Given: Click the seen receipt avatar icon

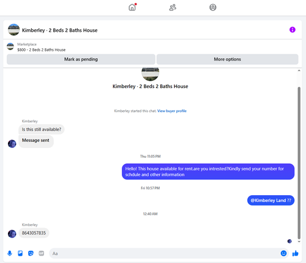Looking at the screenshot, I should pos(289,242).
